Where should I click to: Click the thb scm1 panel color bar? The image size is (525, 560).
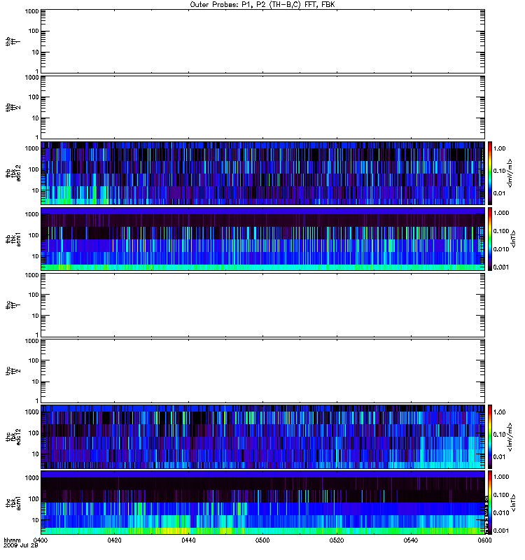[490, 239]
